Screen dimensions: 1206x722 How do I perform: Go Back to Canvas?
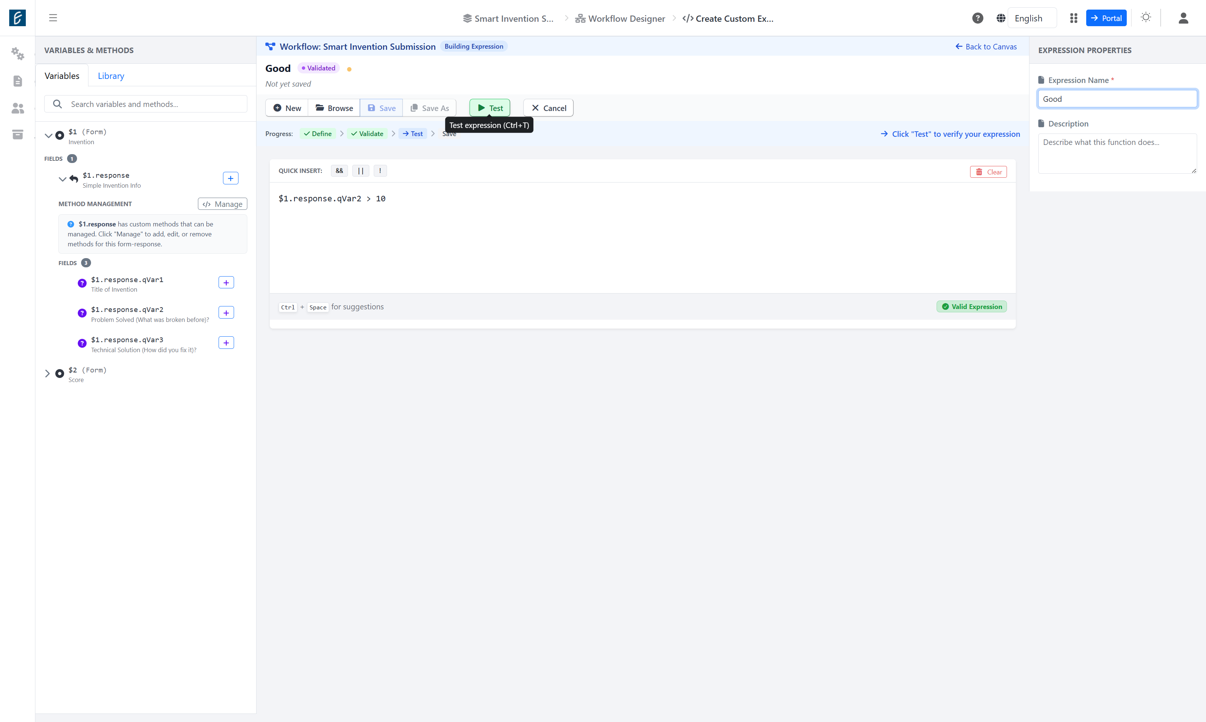click(x=986, y=47)
